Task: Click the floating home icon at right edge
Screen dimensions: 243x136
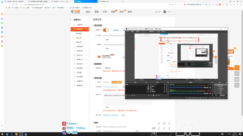Action: (237, 73)
